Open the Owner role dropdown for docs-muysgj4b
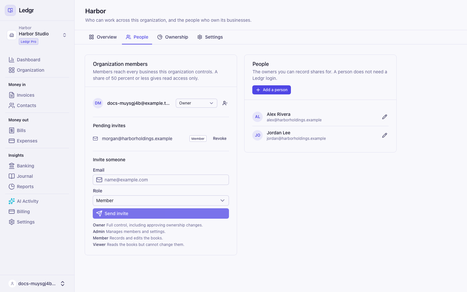467x292 pixels. pos(197,103)
